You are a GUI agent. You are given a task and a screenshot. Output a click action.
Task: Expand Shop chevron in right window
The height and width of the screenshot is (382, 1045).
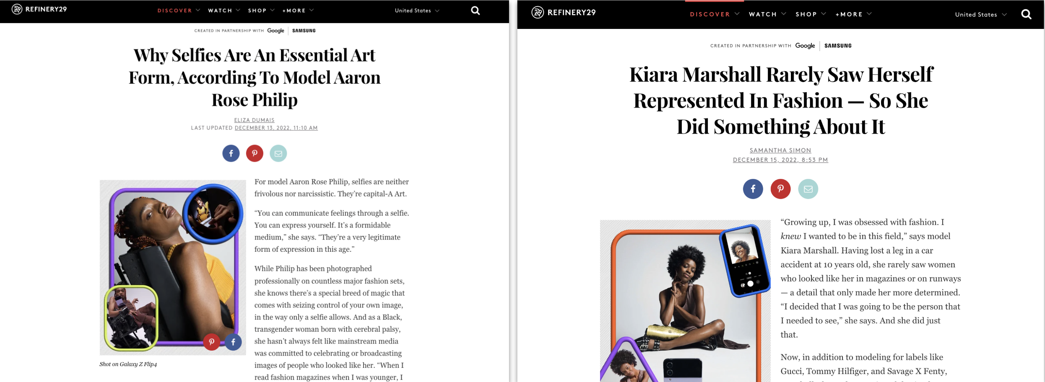tap(824, 14)
